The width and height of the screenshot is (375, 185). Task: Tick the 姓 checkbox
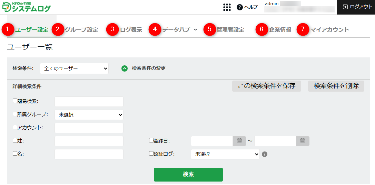click(15, 140)
